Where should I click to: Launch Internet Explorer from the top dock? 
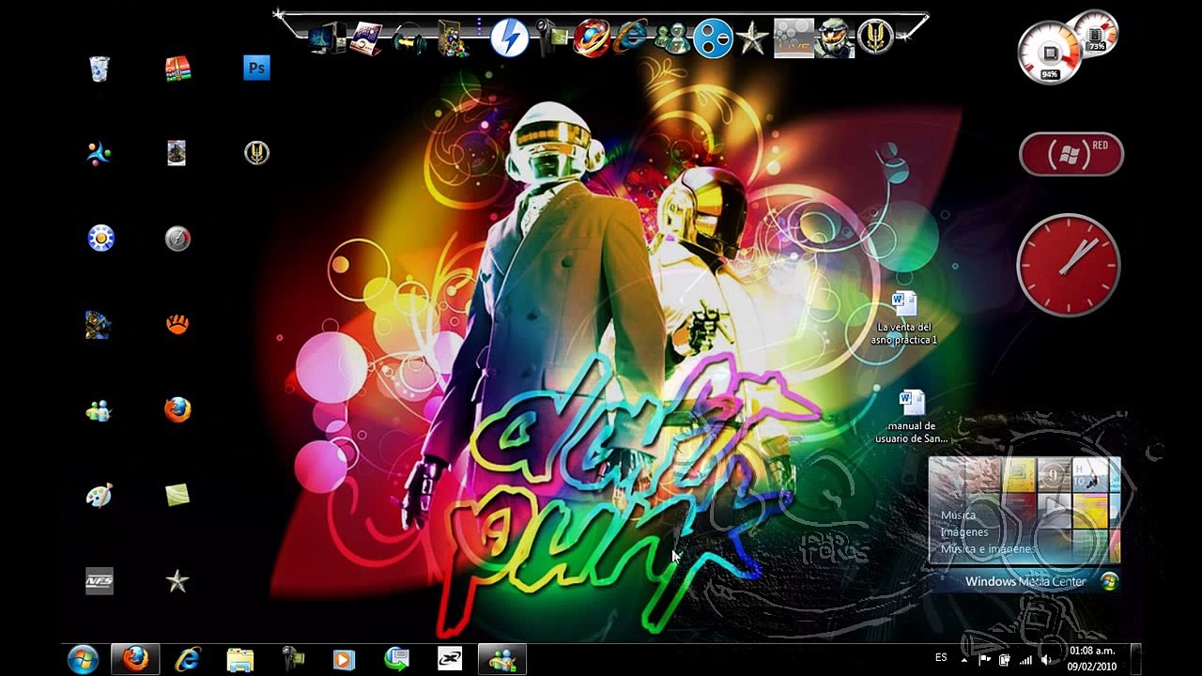point(631,38)
